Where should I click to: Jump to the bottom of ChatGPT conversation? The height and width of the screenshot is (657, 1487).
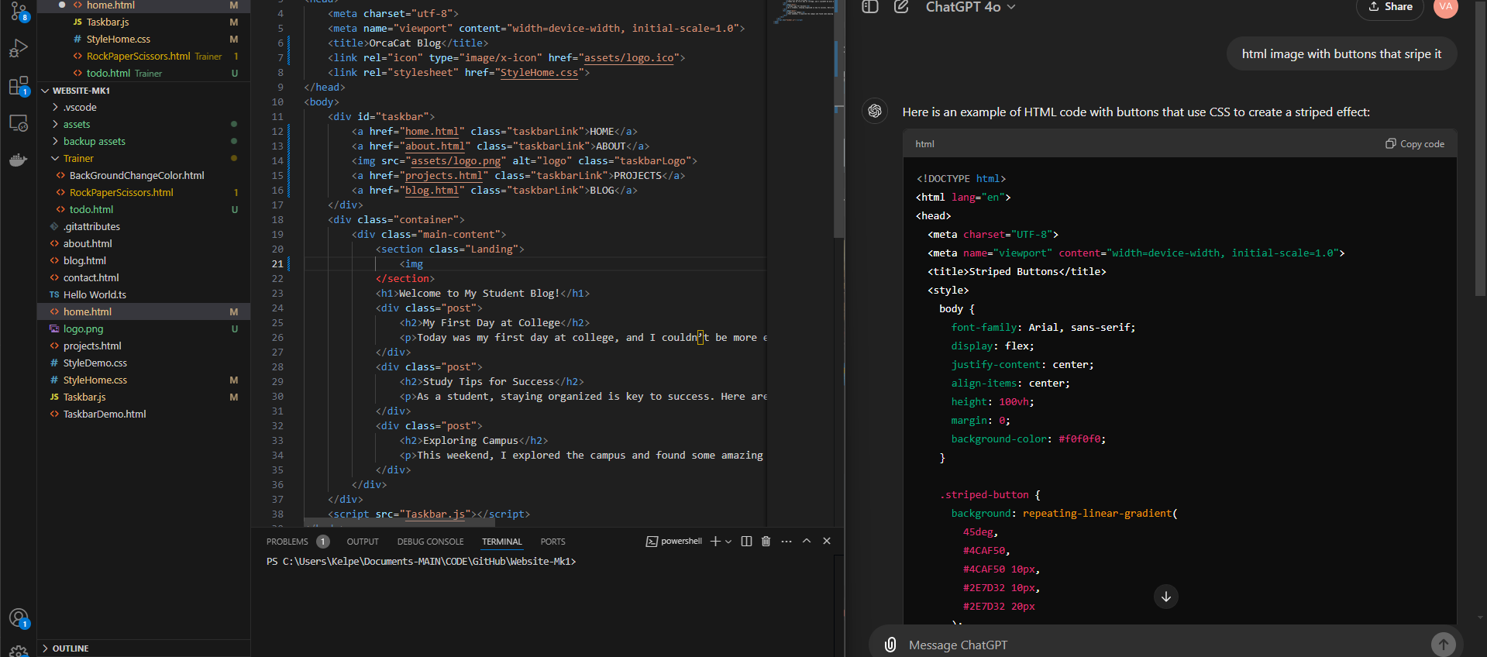click(1166, 597)
